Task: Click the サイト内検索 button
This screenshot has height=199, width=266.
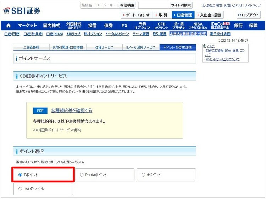Action: pos(181,5)
